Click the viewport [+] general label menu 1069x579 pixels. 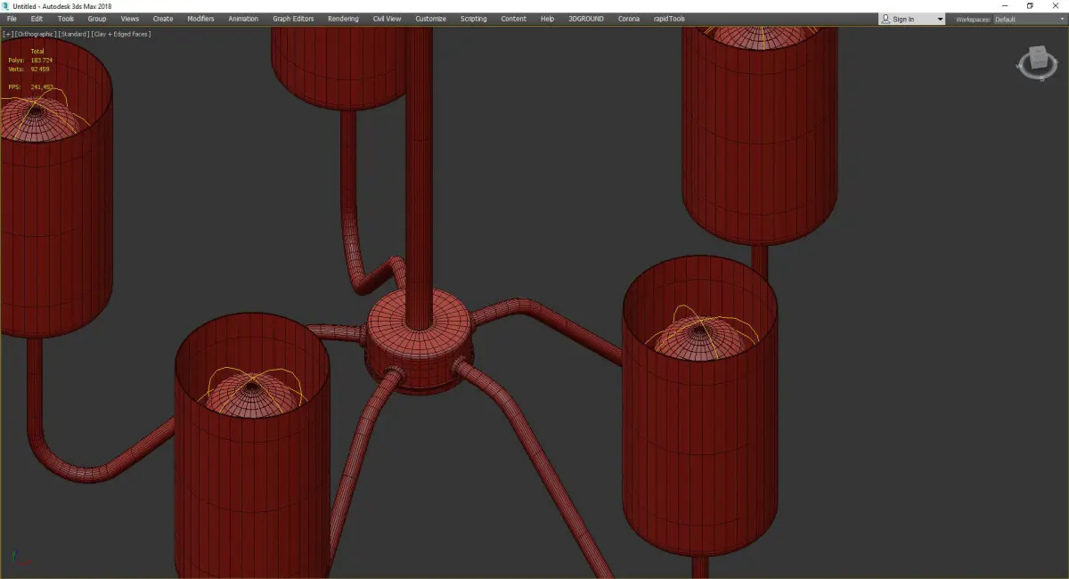click(x=7, y=34)
